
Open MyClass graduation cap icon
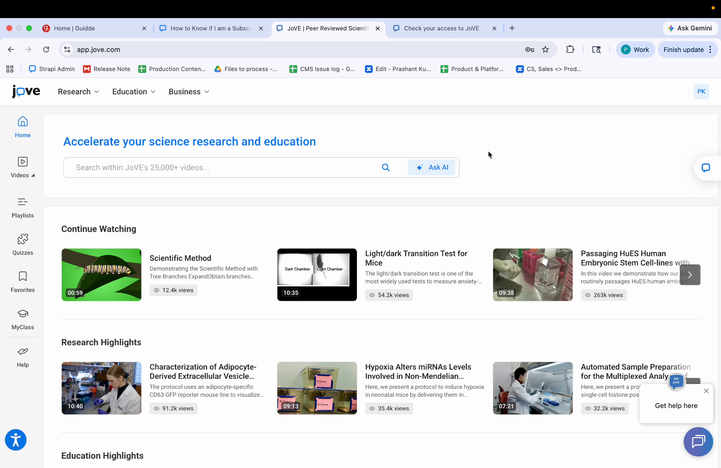(x=23, y=314)
